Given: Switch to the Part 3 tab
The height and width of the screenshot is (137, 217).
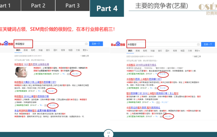Looking at the screenshot, I should pyautogui.click(x=72, y=5).
